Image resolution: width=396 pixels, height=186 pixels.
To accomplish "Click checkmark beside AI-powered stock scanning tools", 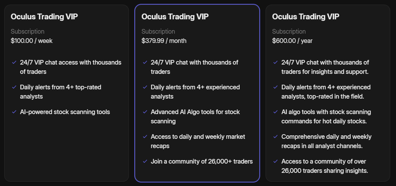I will click(x=14, y=112).
